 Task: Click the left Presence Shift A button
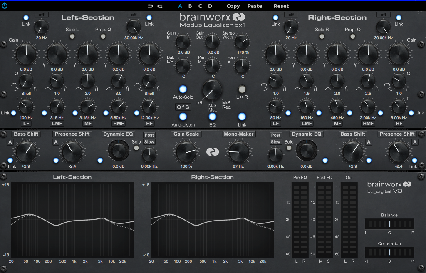pos(56,142)
